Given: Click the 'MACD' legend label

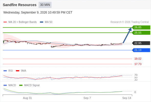Looking at the screenshot, I should point(12,85).
